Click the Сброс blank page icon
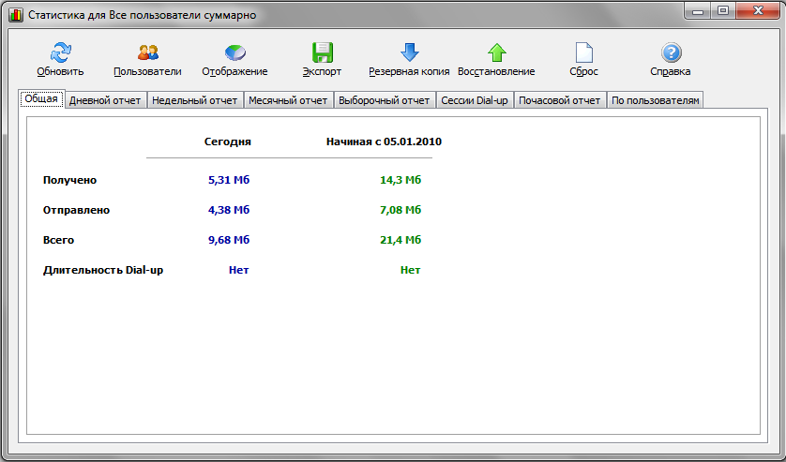 [583, 53]
